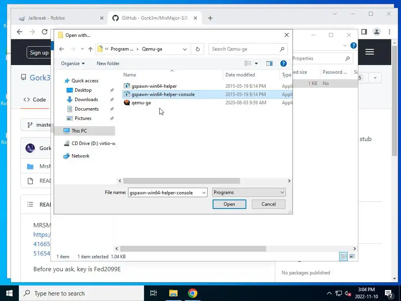
Task: Click Chrome back navigation arrow
Action: (x=20, y=32)
